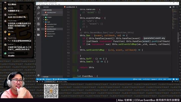The width and height of the screenshot is (181, 102).
Task: Open the File menu
Action: tap(37, 5)
